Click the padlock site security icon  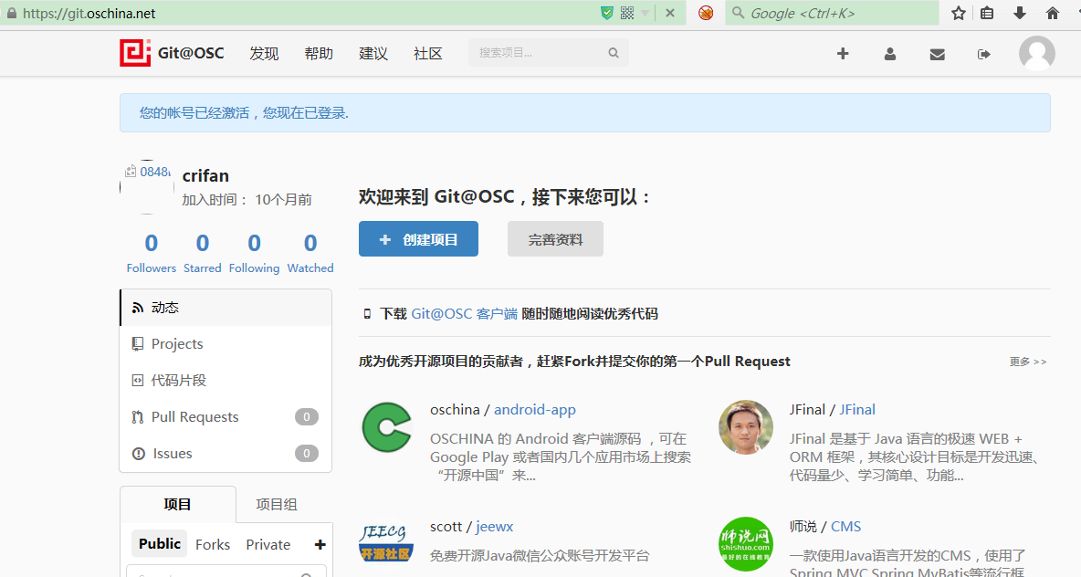(x=11, y=13)
